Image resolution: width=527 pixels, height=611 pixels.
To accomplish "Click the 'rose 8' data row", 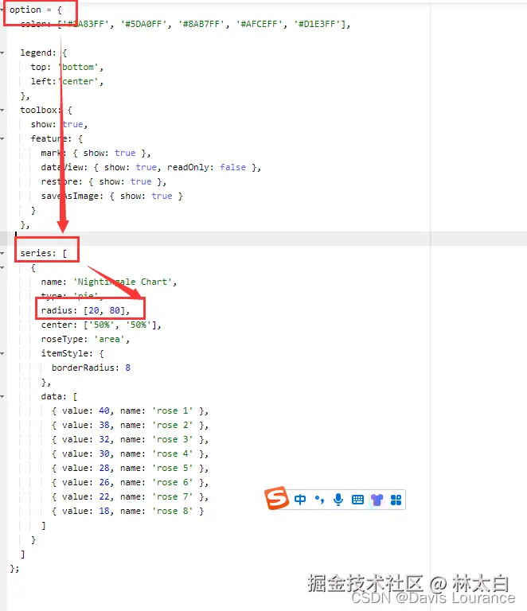I will tap(128, 511).
